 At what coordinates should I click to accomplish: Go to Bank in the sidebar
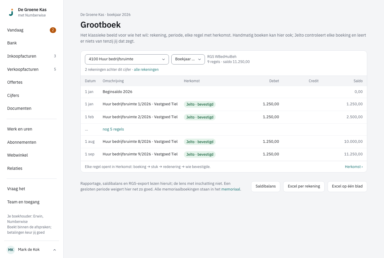[32, 43]
